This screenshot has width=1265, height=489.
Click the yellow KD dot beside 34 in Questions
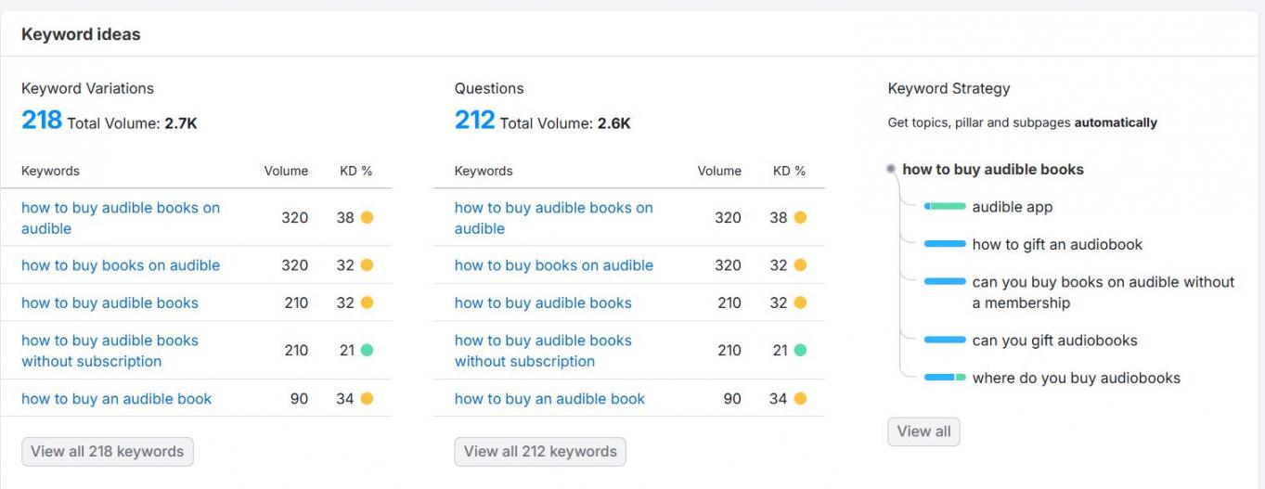click(800, 399)
